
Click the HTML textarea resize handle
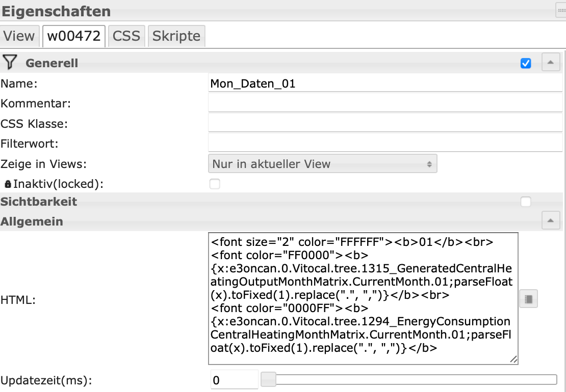click(513, 359)
